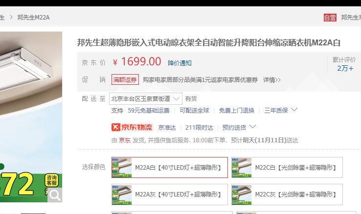Viewport: 361px width, 214px height.
Task: Click the 降价通知 link
Action: point(180,63)
